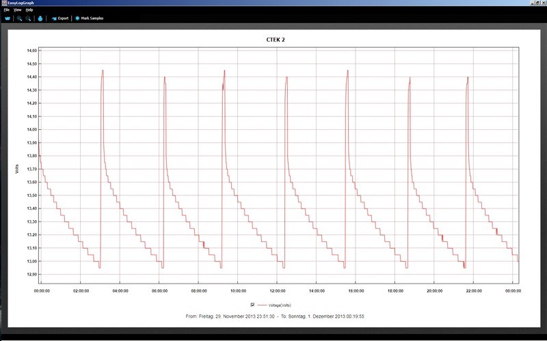This screenshot has height=341, width=547.
Task: Click the 12:00:00 time axis label
Action: click(277, 290)
